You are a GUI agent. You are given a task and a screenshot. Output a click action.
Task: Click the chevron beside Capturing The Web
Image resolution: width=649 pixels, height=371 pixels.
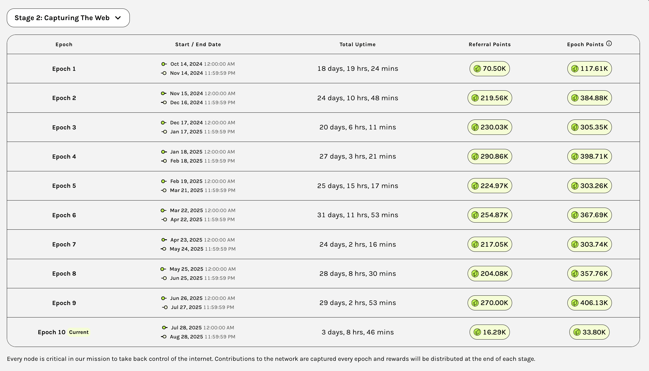[x=118, y=18]
